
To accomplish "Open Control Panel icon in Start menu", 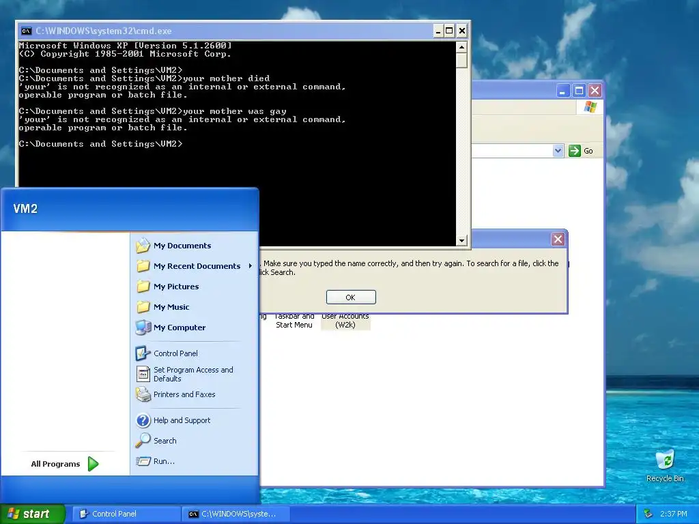I will pyautogui.click(x=143, y=353).
